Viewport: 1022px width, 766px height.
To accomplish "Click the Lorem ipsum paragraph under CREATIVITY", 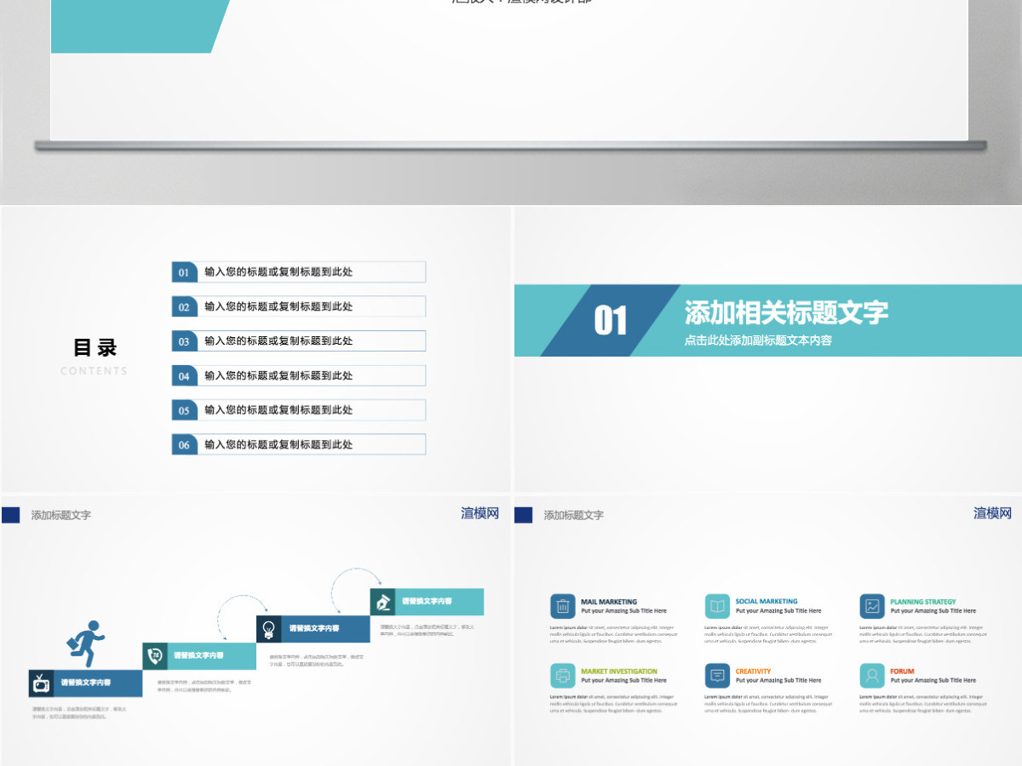I will (768, 704).
